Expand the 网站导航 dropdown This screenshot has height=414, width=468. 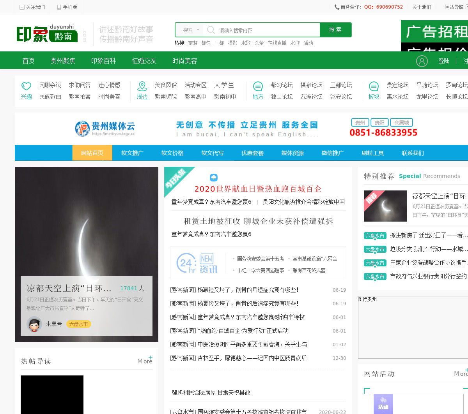click(x=456, y=7)
